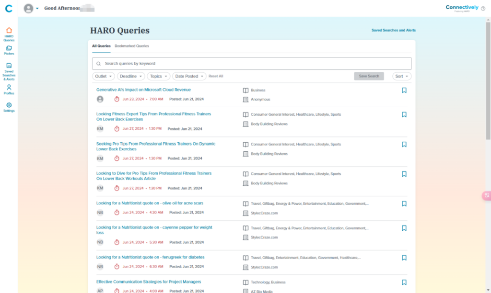Click the deadline text Jun 23, 2024 7:00 AM
The width and height of the screenshot is (491, 293).
(143, 99)
